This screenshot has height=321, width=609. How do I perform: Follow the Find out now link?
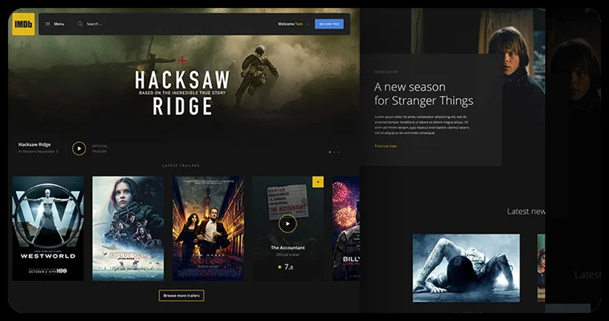click(x=386, y=146)
